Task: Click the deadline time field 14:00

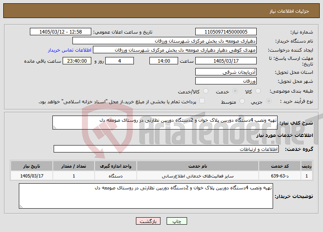Action: coord(164,61)
